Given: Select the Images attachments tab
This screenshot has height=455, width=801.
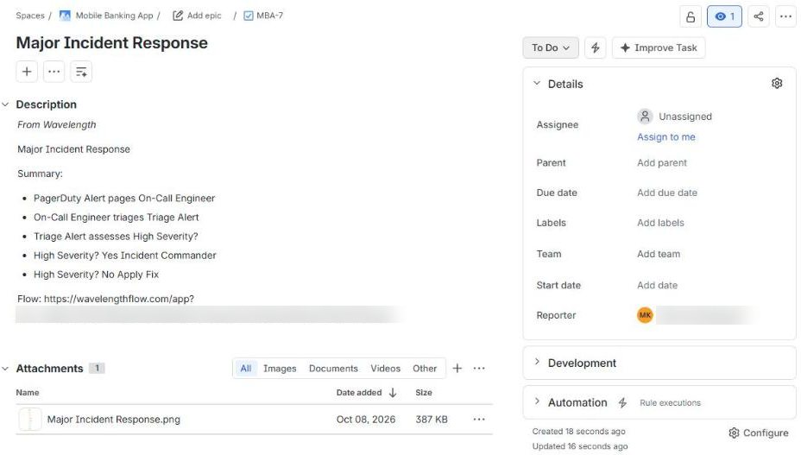Looking at the screenshot, I should coord(280,368).
